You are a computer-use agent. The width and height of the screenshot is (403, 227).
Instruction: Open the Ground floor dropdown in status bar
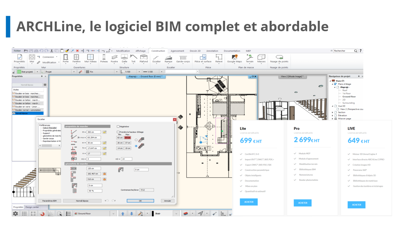coord(113,213)
